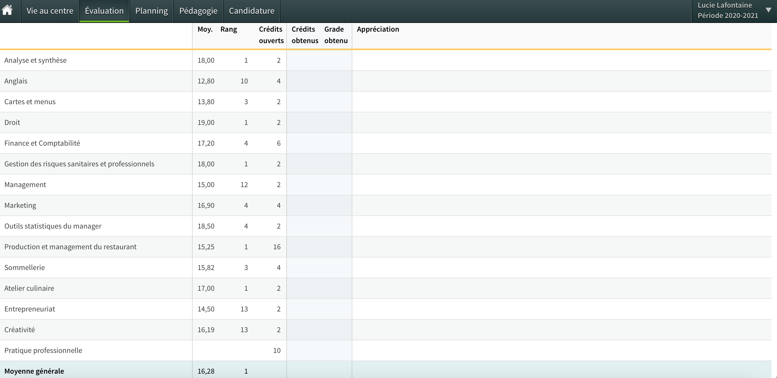
Task: Click the Rang column header
Action: (x=229, y=29)
